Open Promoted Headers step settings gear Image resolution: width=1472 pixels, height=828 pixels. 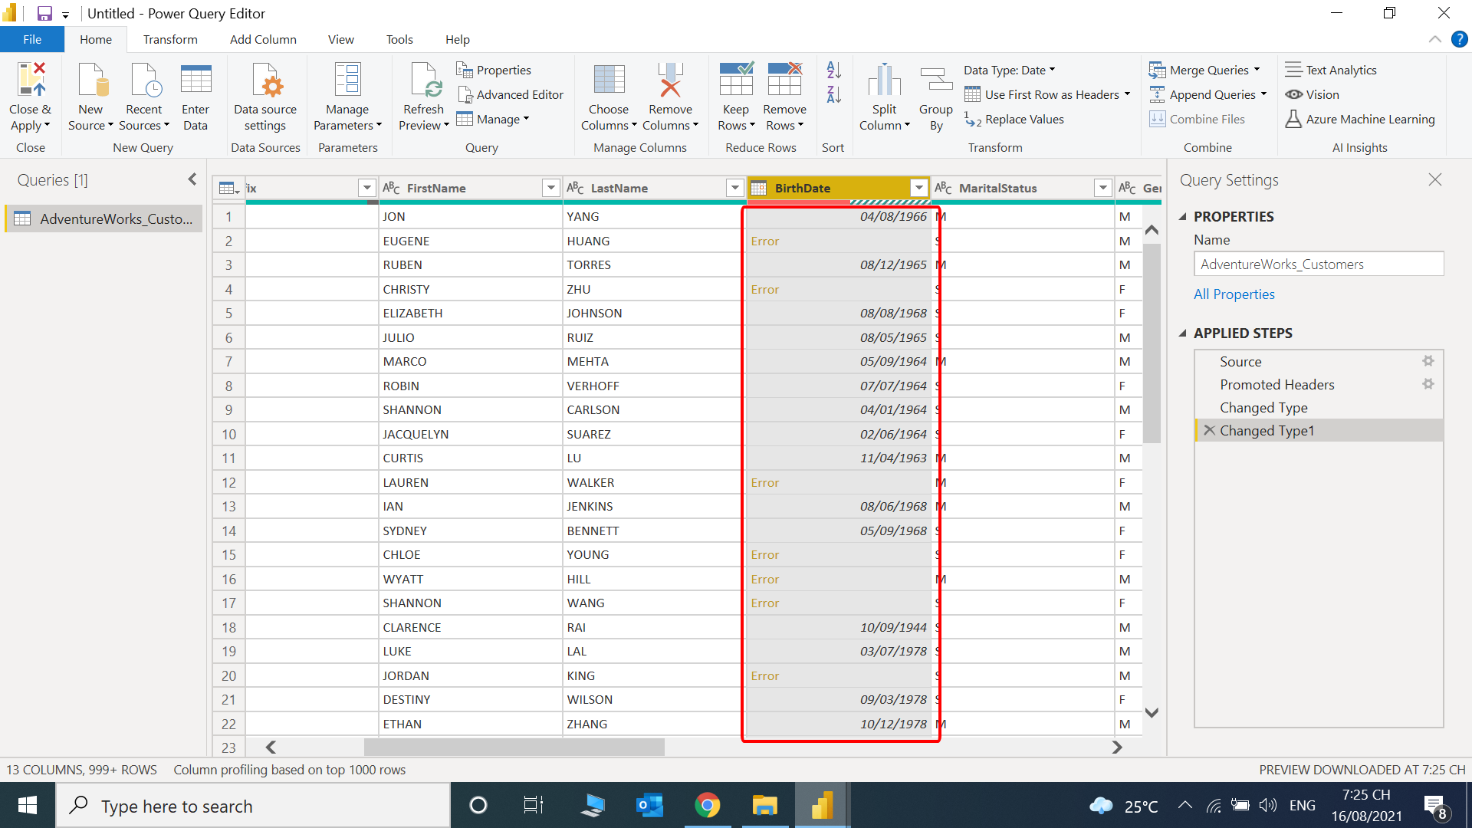pos(1428,384)
